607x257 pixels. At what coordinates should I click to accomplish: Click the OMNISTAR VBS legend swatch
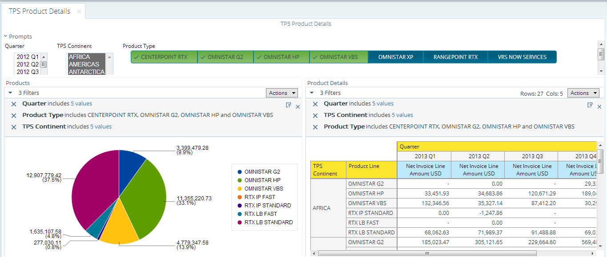240,189
